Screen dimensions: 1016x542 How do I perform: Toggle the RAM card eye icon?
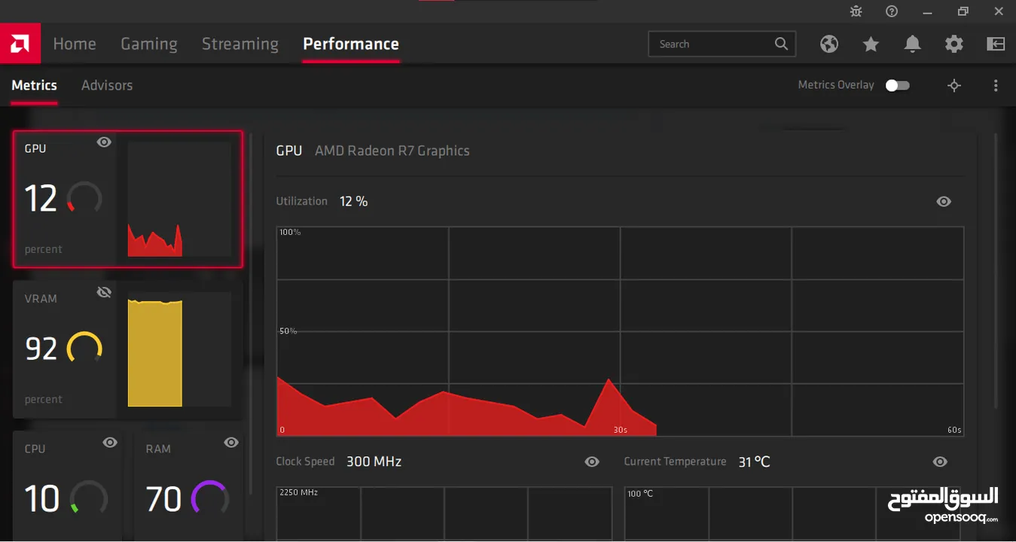pyautogui.click(x=231, y=443)
